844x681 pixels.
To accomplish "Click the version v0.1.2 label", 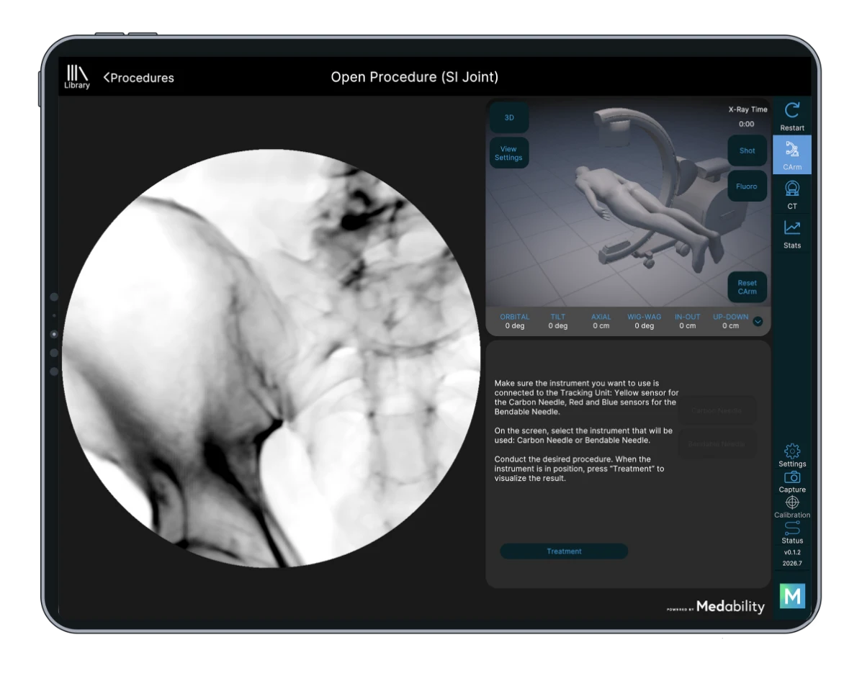I will click(791, 552).
